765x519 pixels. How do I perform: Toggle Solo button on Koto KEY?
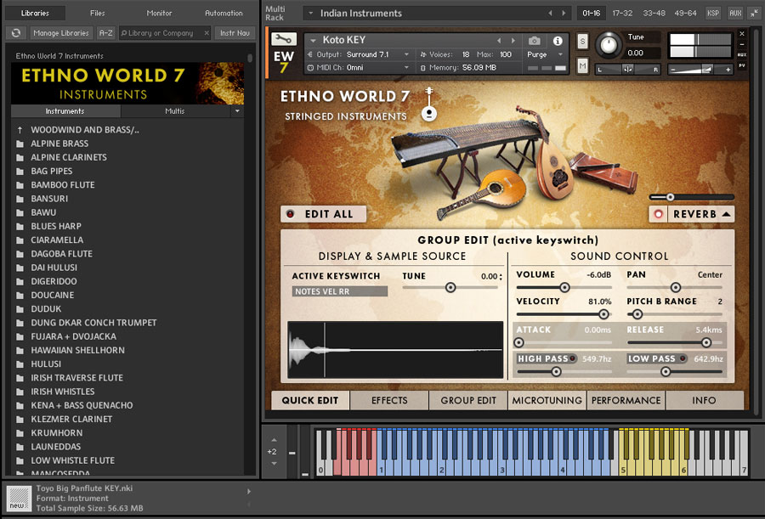coord(582,42)
